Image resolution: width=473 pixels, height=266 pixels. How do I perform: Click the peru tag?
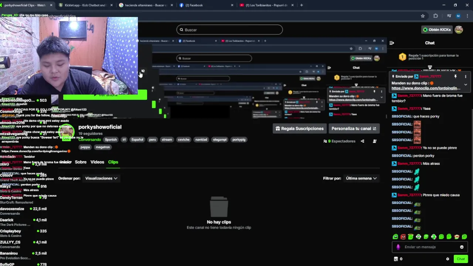tap(152, 140)
